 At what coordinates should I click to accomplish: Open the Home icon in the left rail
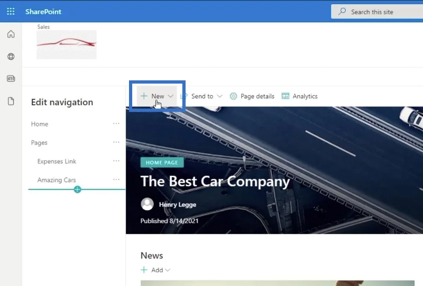(11, 34)
